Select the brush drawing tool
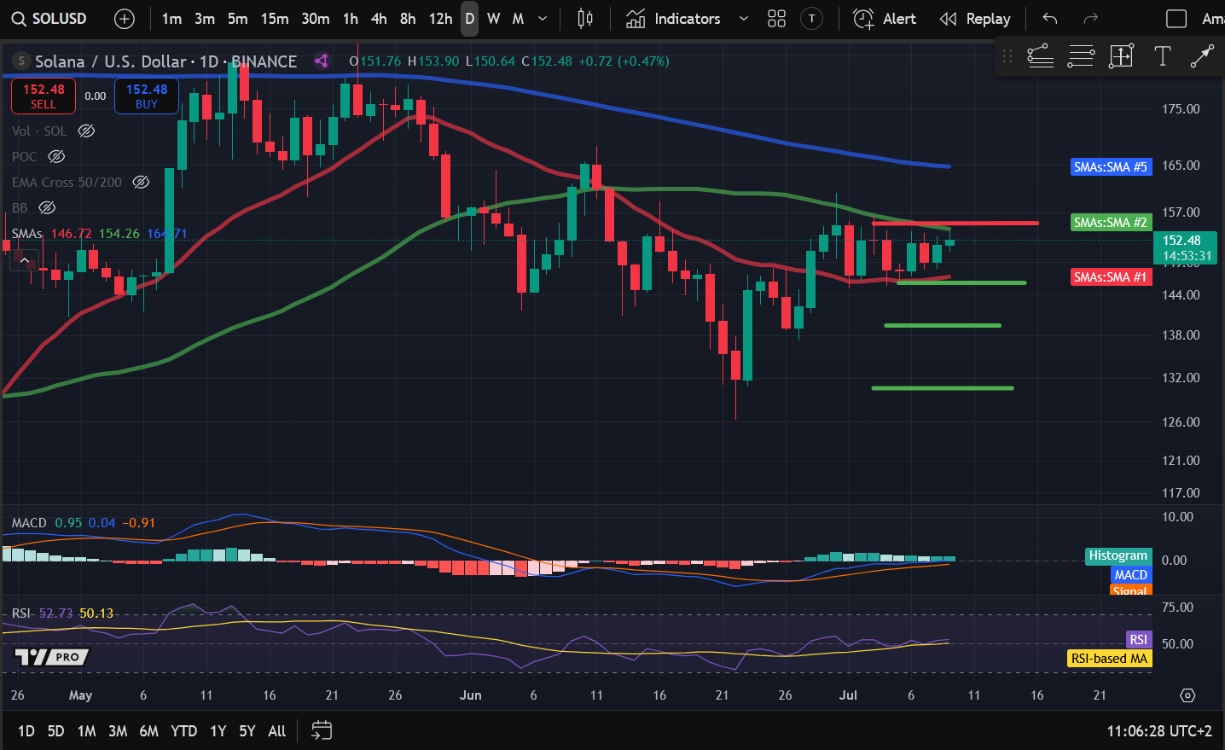This screenshot has height=750, width=1225. [x=1202, y=56]
